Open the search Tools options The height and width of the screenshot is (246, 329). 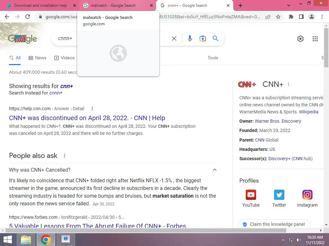point(213,58)
